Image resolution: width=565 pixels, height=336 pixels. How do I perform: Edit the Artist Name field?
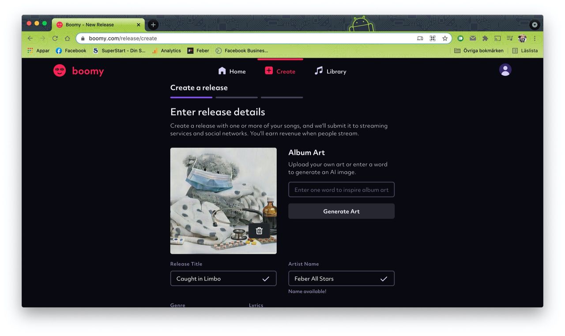coord(341,279)
